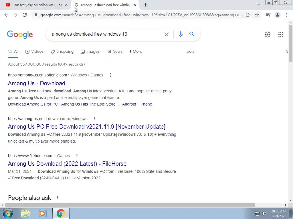The image size is (293, 219).
Task: Open the FileHorse Among Us Download result
Action: tap(67, 164)
